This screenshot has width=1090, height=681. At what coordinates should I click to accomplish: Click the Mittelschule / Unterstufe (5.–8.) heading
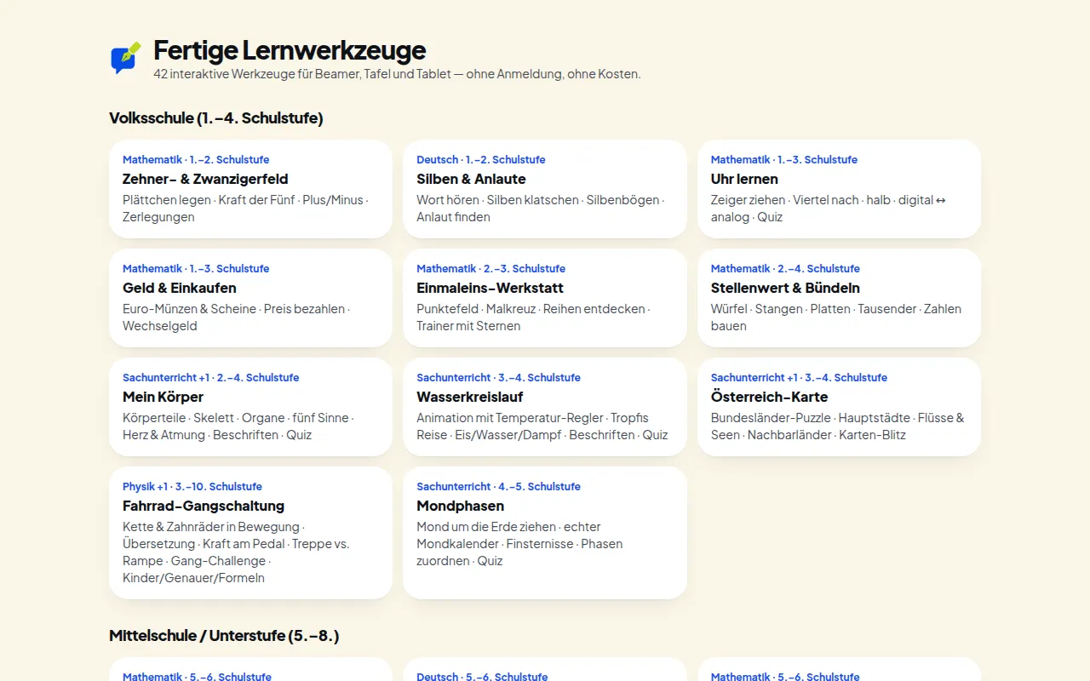[x=224, y=636]
